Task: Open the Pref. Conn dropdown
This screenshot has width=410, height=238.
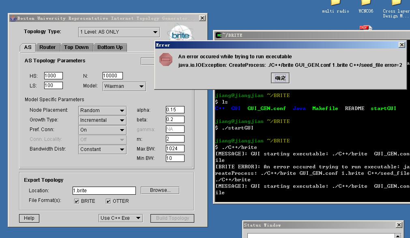Action: pyautogui.click(x=102, y=130)
